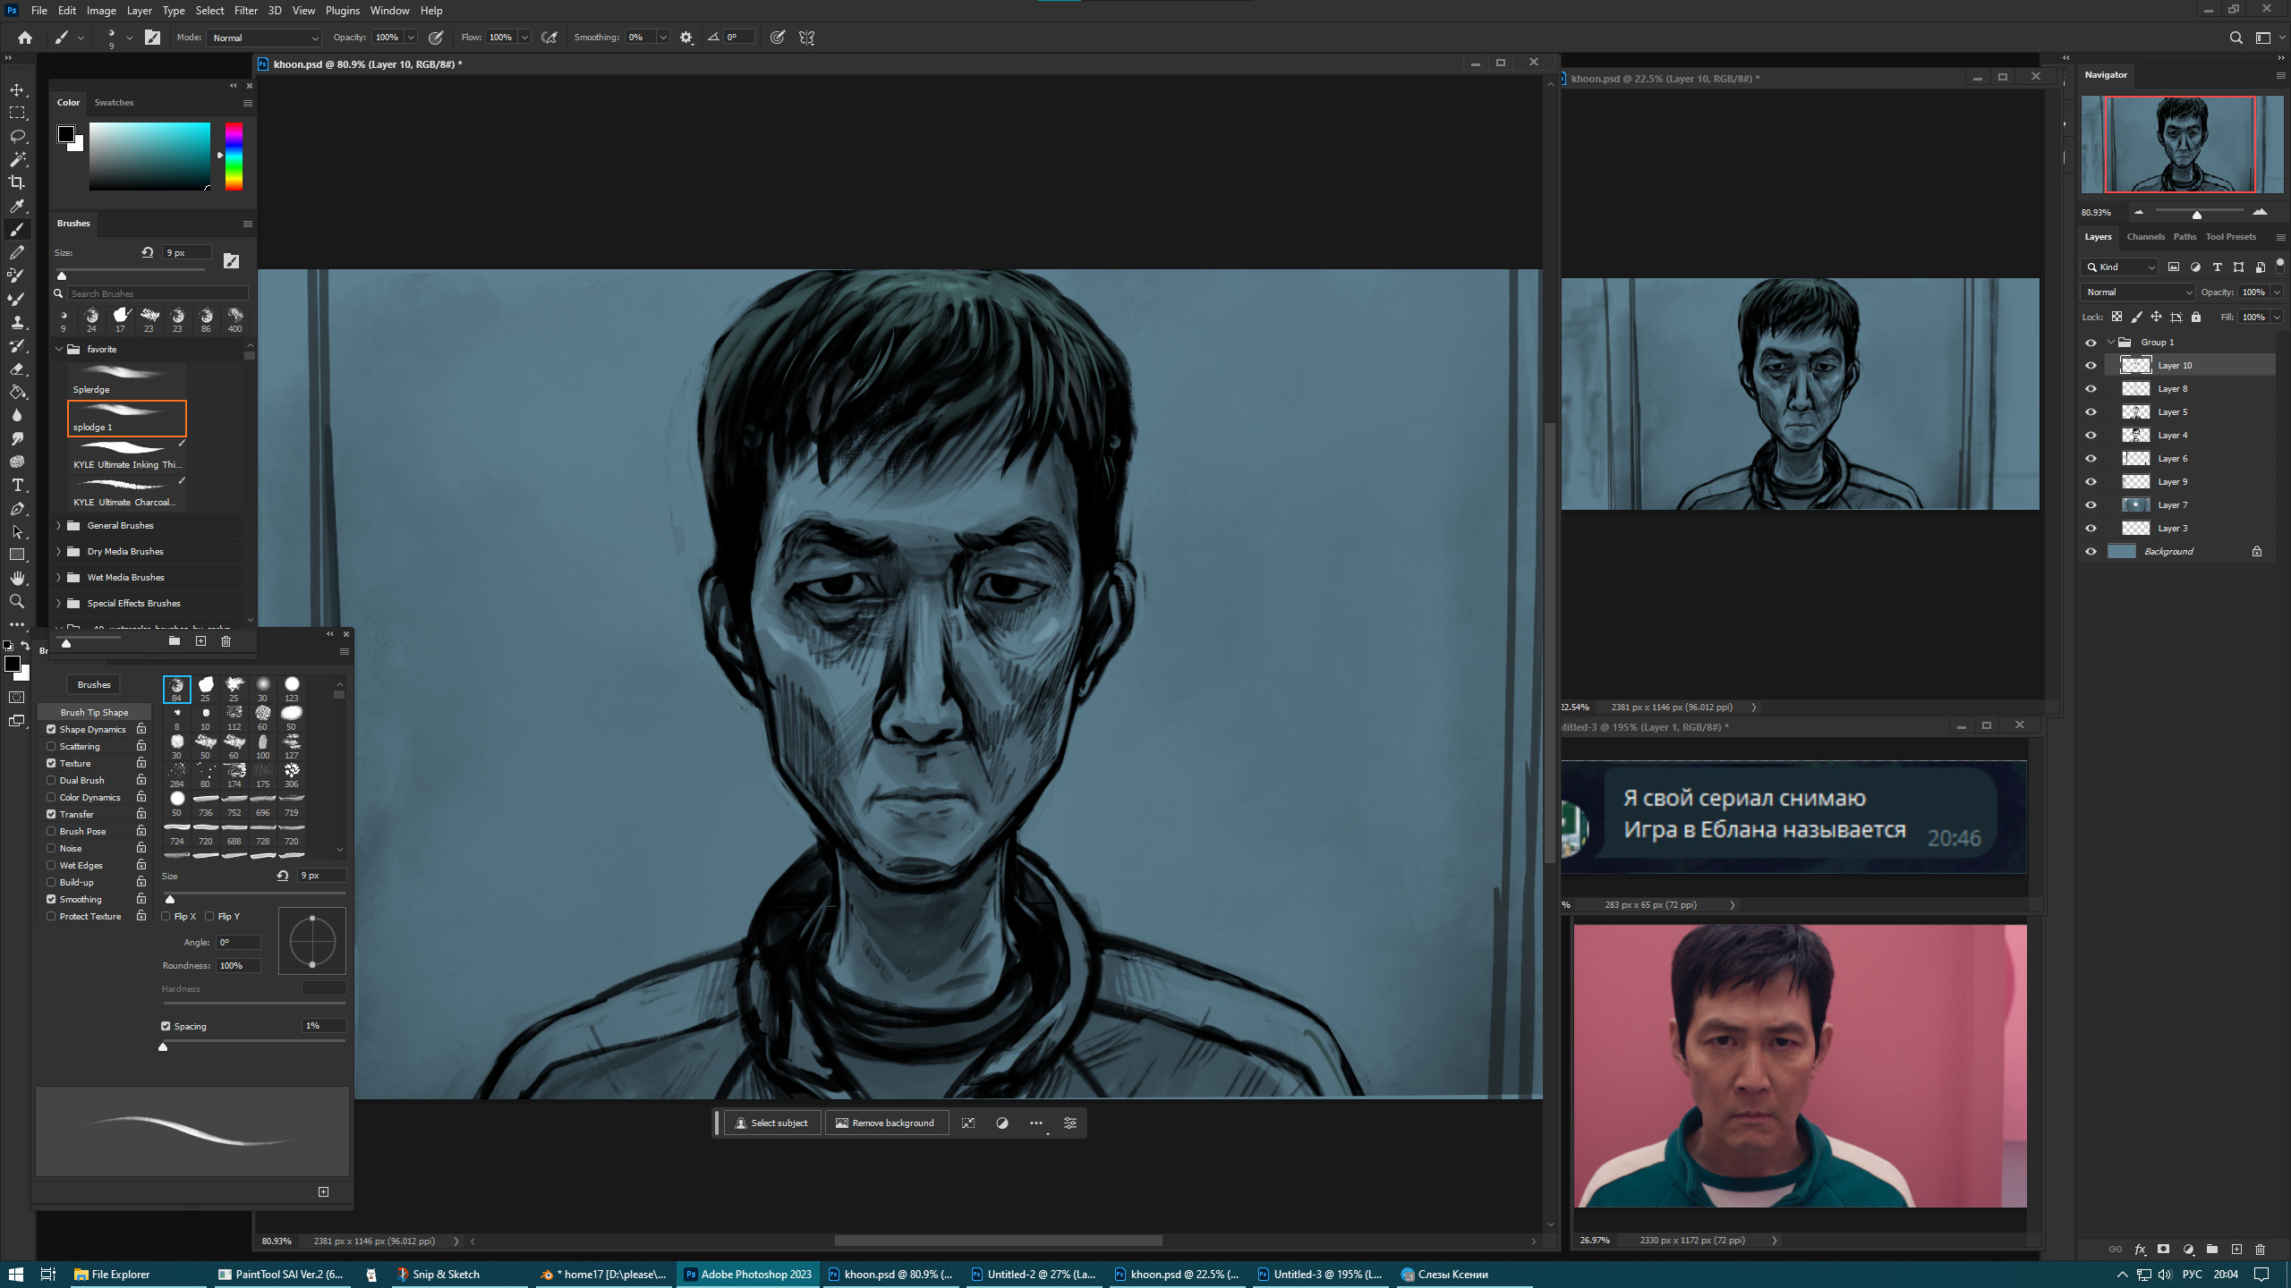Expand the General Brushes folder
Screen dimensions: 2291x1288
tap(59, 526)
